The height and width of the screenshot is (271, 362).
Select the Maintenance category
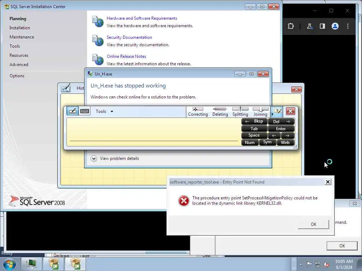point(22,37)
